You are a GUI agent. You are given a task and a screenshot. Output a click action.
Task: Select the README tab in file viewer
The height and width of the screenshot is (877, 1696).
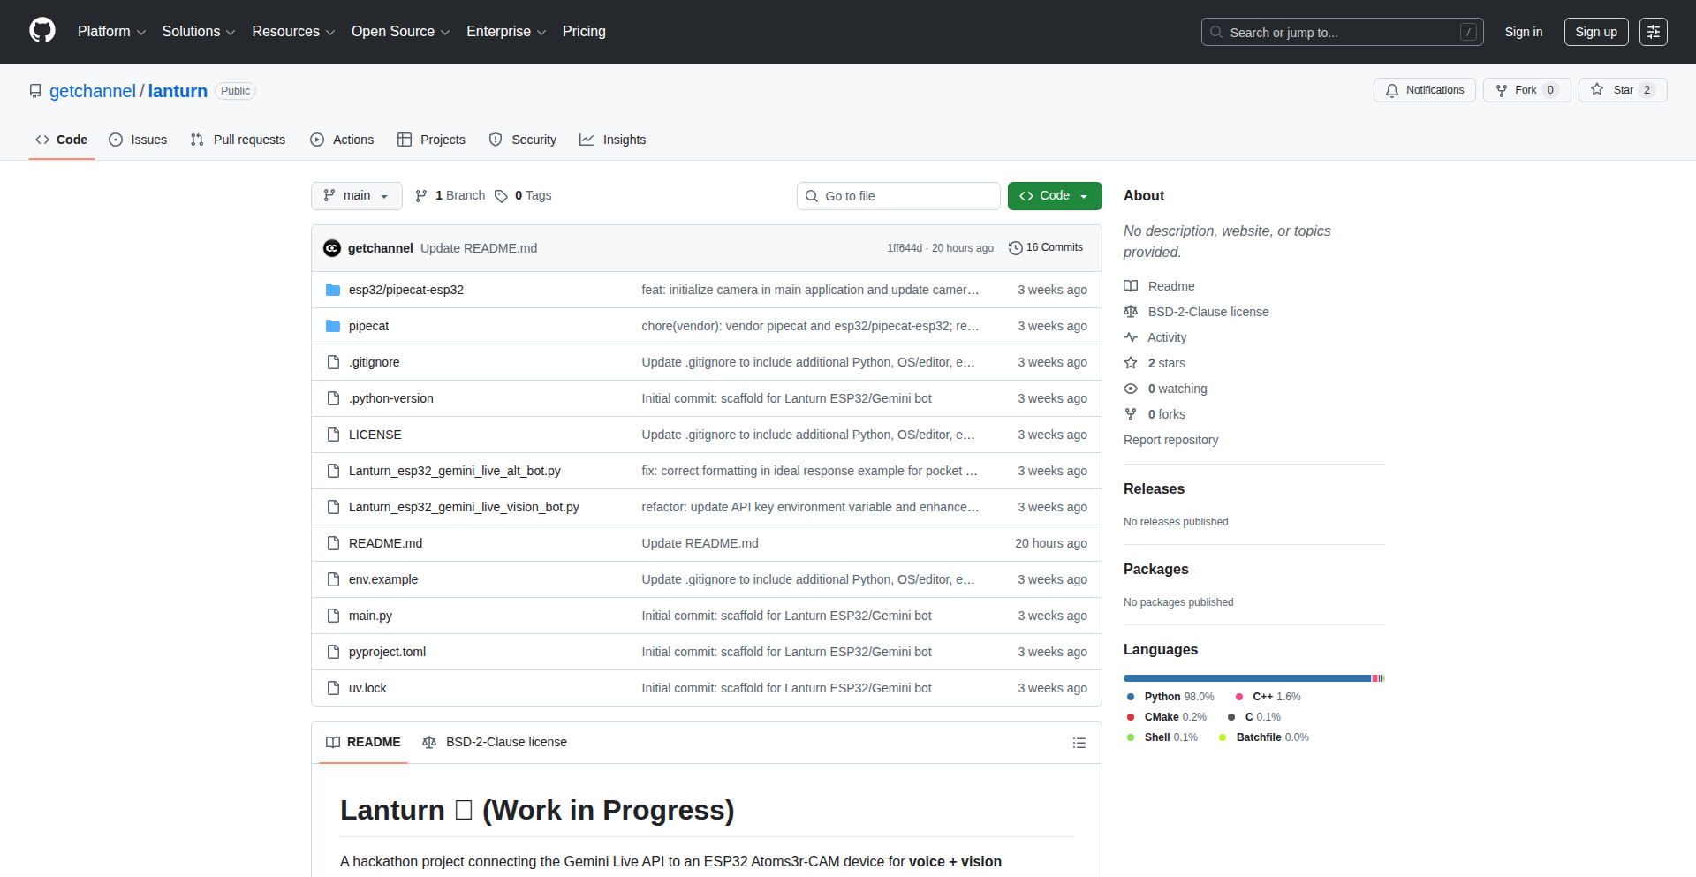363,743
